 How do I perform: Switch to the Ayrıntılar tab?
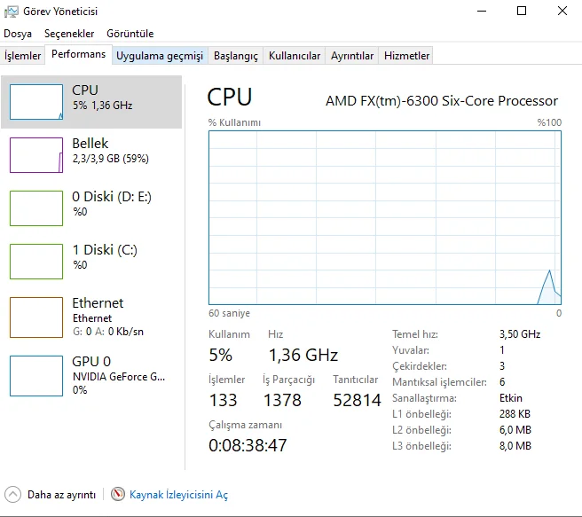click(352, 56)
